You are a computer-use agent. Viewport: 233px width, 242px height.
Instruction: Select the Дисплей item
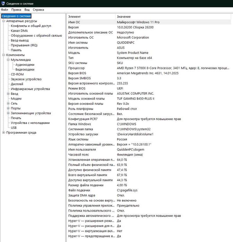pyautogui.click(x=17, y=84)
